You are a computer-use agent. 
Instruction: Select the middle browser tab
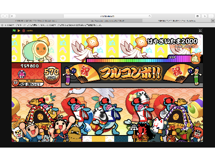(x=107, y=21)
